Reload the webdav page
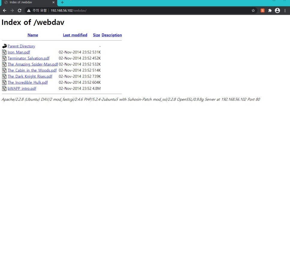The width and height of the screenshot is (290, 257). click(x=20, y=11)
